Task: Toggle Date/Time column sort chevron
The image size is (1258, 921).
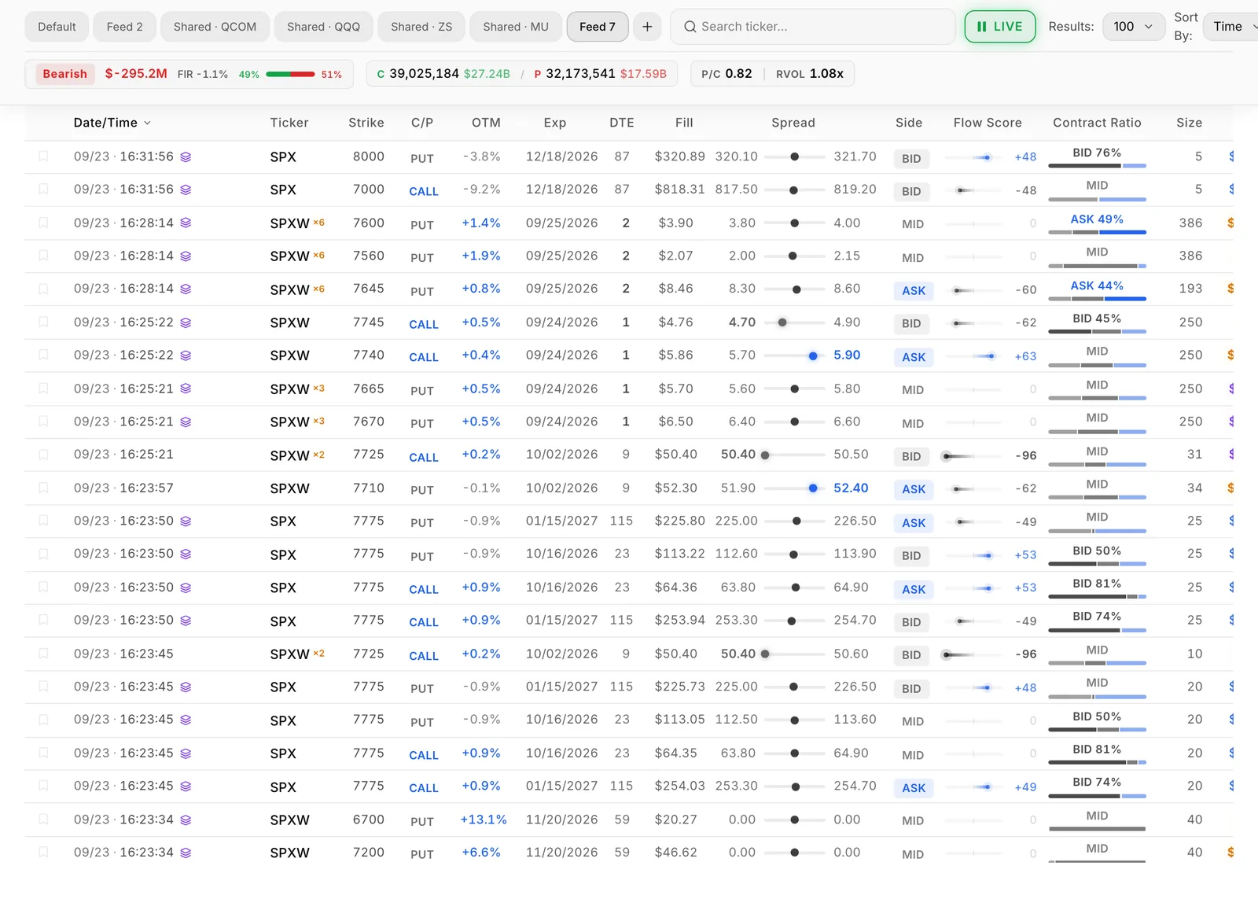Action: (147, 123)
